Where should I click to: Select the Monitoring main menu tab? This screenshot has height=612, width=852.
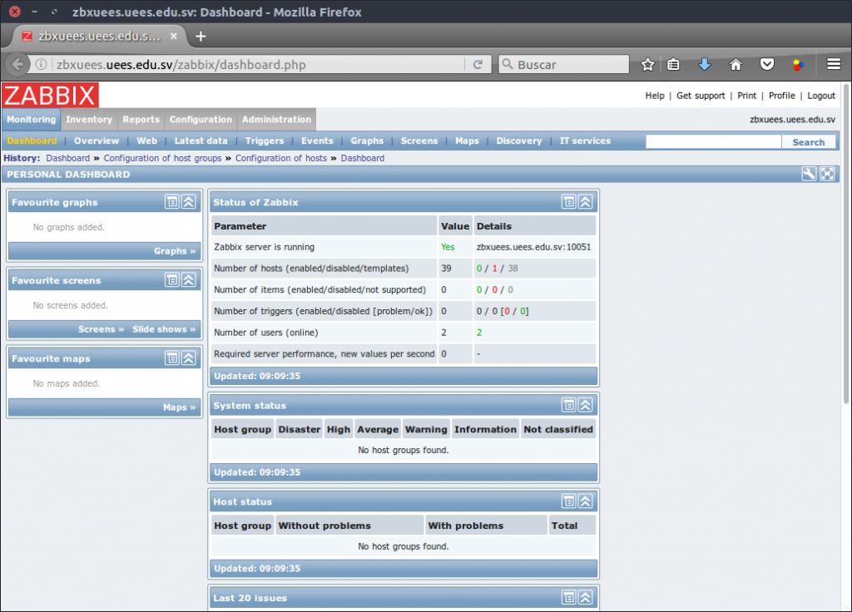(x=32, y=120)
